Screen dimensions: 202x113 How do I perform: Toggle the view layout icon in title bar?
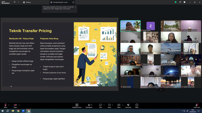tap(185, 2)
